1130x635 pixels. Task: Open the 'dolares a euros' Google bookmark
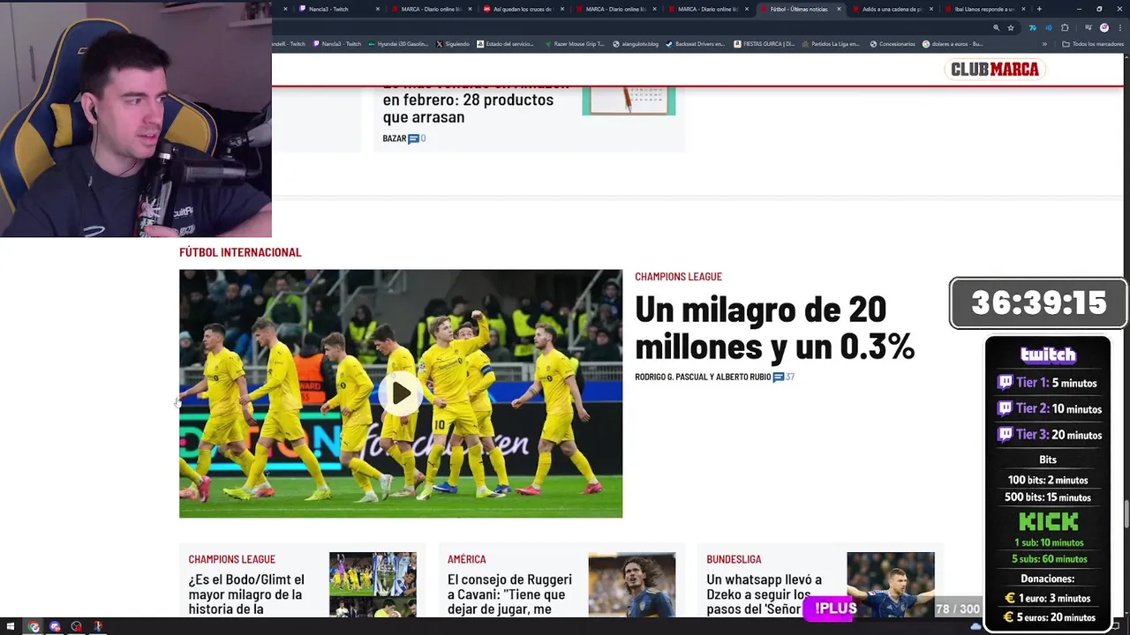tap(953, 43)
